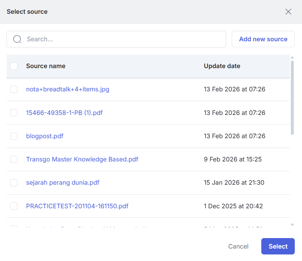This screenshot has width=302, height=261.
Task: Open nota+breadtalk+4+items.jpg link
Action: [x=68, y=89]
